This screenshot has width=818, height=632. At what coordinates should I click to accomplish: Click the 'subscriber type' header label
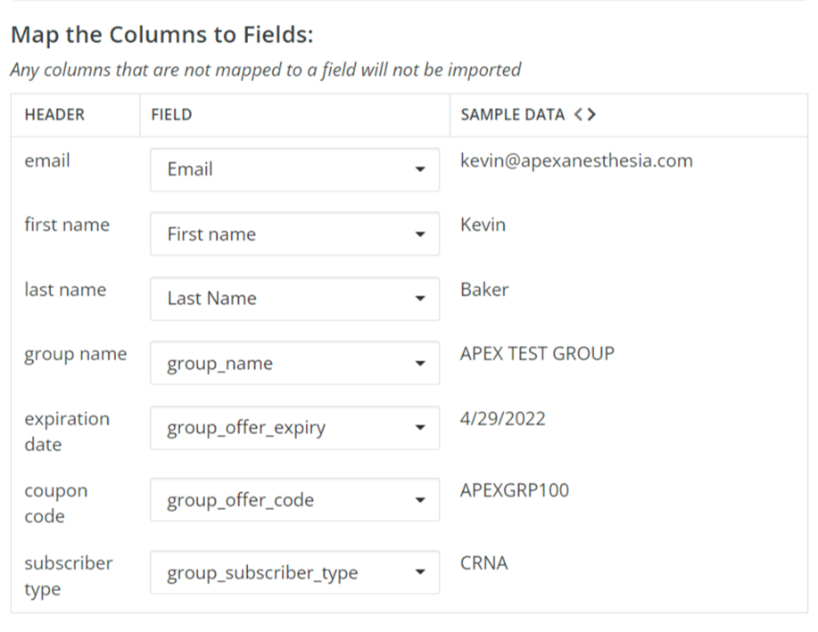click(x=68, y=576)
